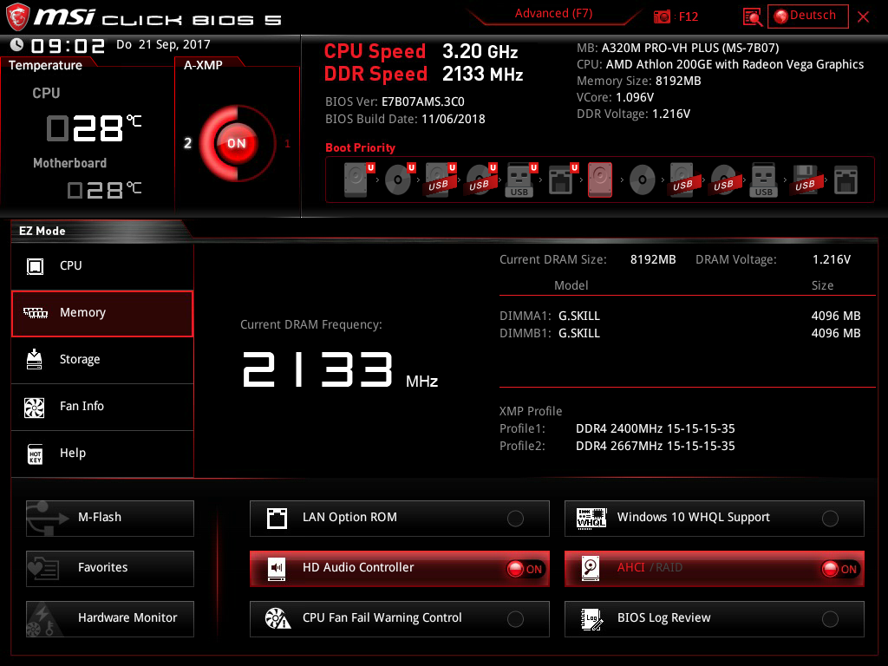Click the CPU temperature reading
The width and height of the screenshot is (888, 666).
94,128
